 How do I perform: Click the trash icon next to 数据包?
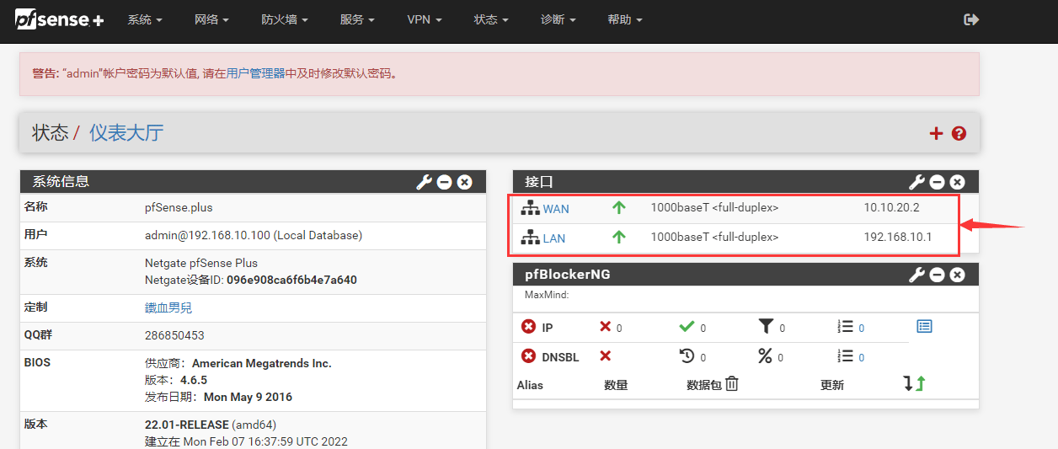(732, 384)
